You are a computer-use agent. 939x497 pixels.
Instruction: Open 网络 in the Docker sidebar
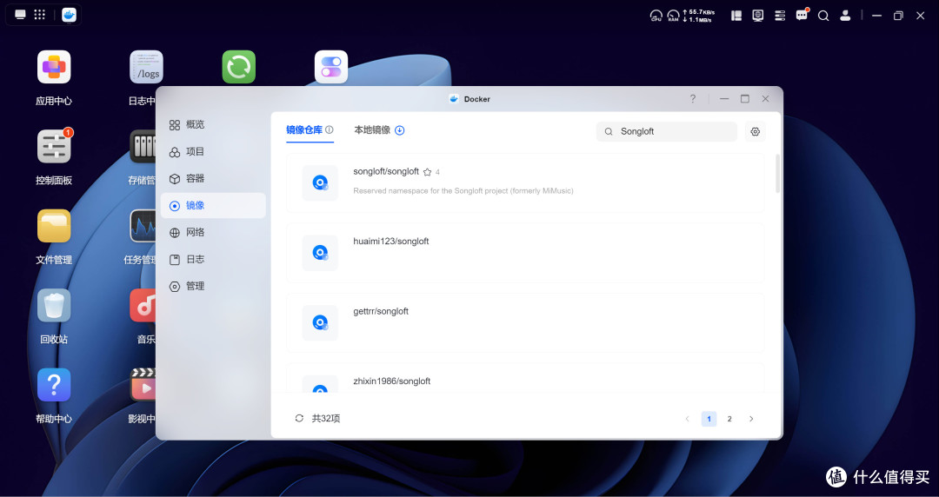click(213, 232)
